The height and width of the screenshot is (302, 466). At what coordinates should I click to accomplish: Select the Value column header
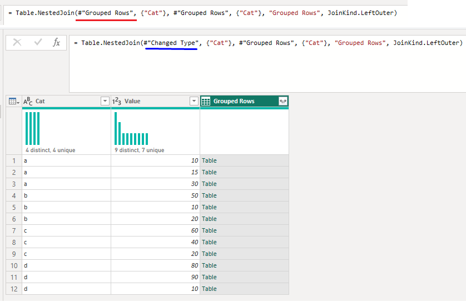(x=150, y=102)
